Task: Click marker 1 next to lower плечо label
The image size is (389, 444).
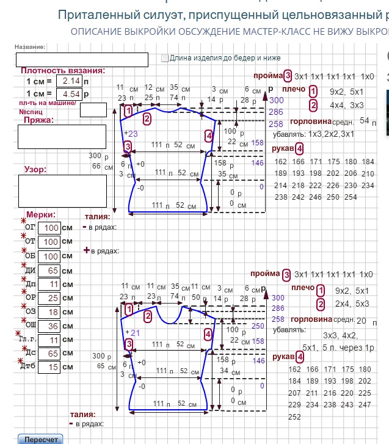Action: tap(321, 289)
